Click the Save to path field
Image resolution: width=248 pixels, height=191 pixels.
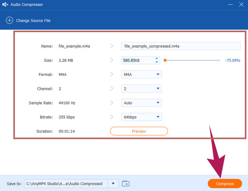click(x=66, y=184)
